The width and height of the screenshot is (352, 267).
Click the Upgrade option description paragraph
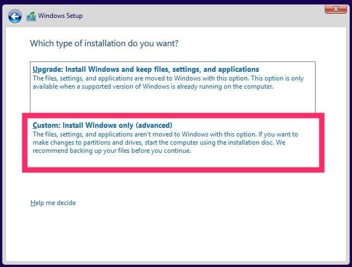tap(163, 83)
